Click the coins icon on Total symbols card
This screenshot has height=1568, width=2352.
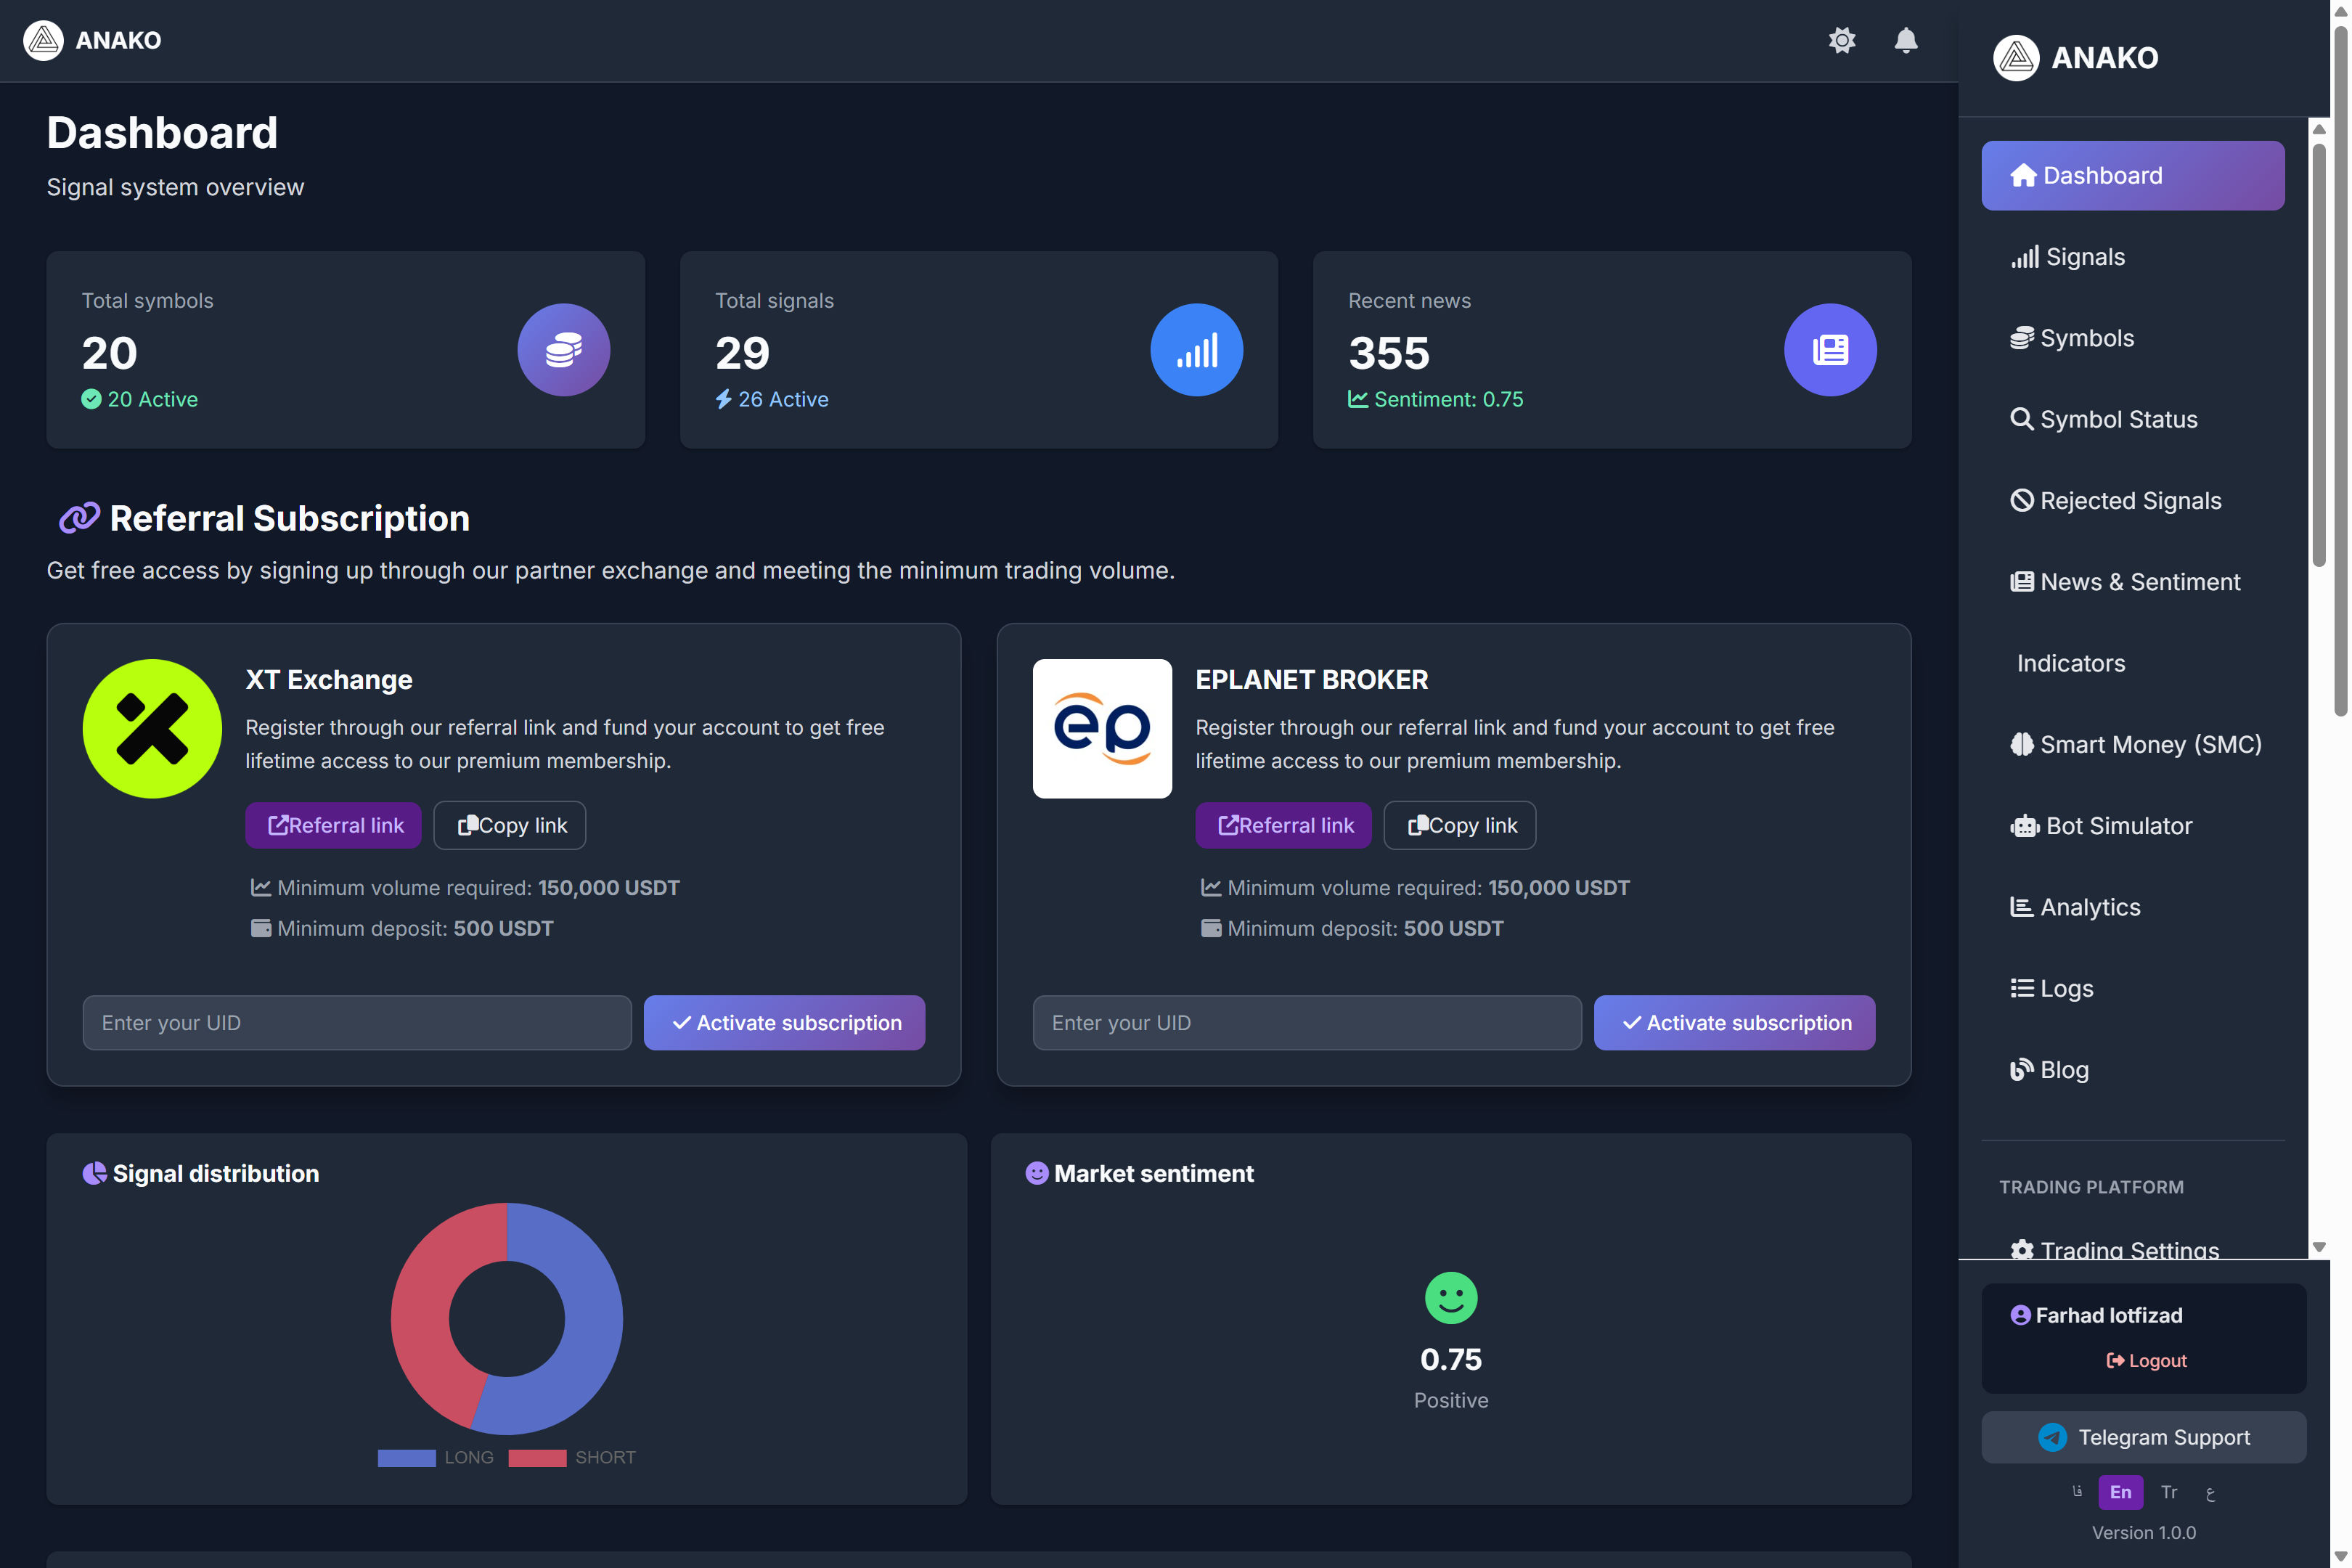pos(564,350)
